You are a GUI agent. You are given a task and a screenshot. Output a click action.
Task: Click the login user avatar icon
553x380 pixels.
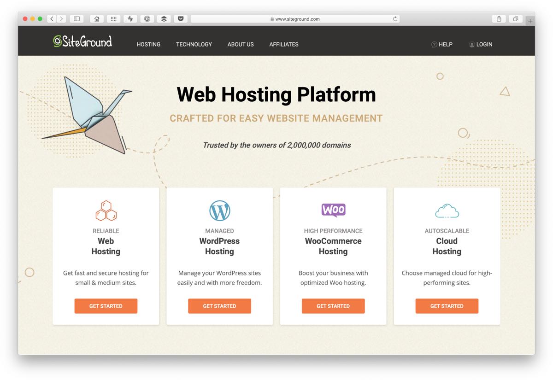coord(472,44)
